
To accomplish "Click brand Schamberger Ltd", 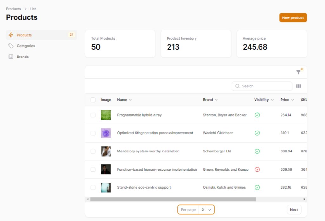I will click(x=217, y=151).
